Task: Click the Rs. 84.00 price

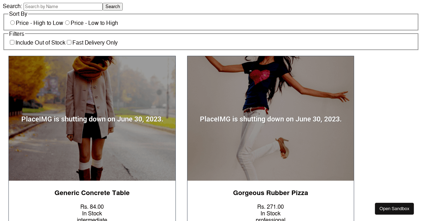Action: pos(92,207)
